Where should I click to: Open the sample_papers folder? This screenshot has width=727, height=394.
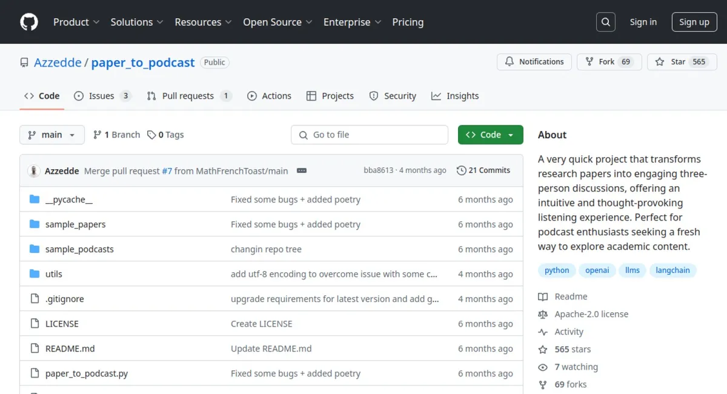[x=75, y=224]
